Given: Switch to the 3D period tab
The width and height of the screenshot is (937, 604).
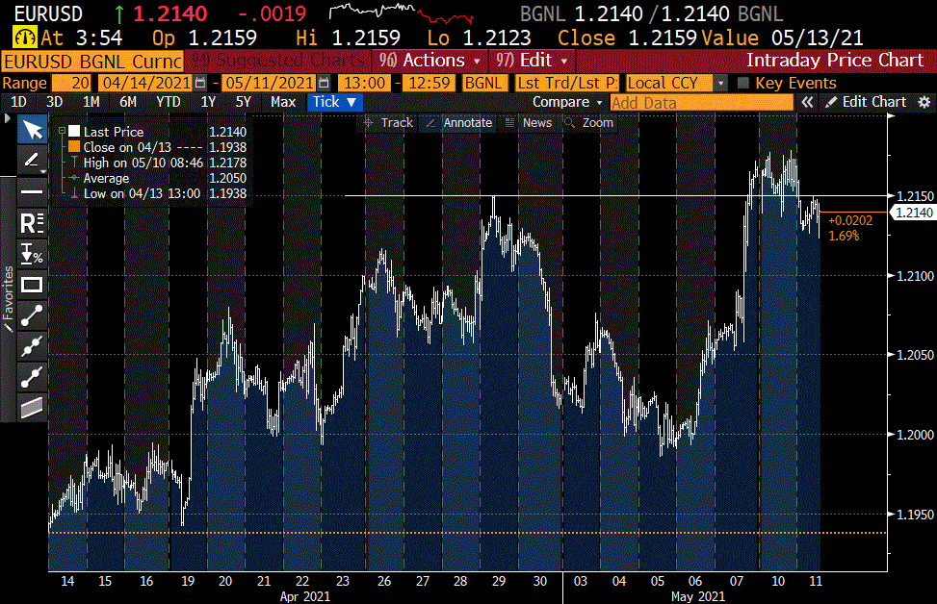Looking at the screenshot, I should (54, 102).
